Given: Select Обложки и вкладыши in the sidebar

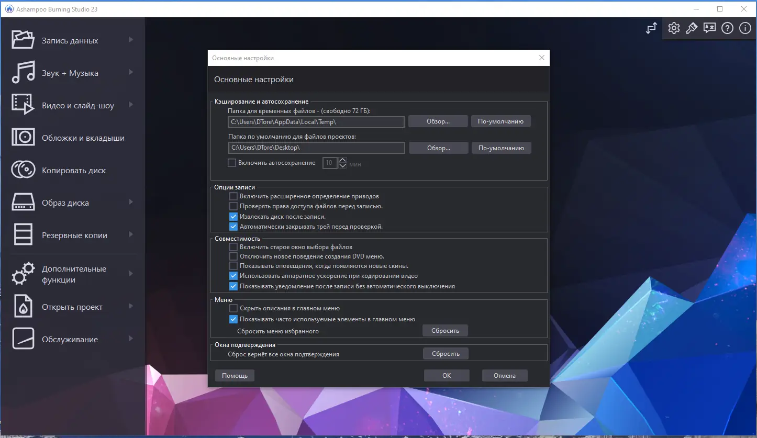Looking at the screenshot, I should 72,138.
